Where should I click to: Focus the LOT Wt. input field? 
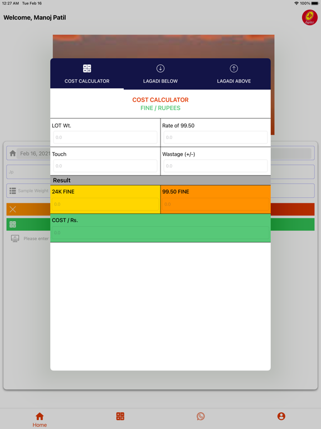coord(105,137)
